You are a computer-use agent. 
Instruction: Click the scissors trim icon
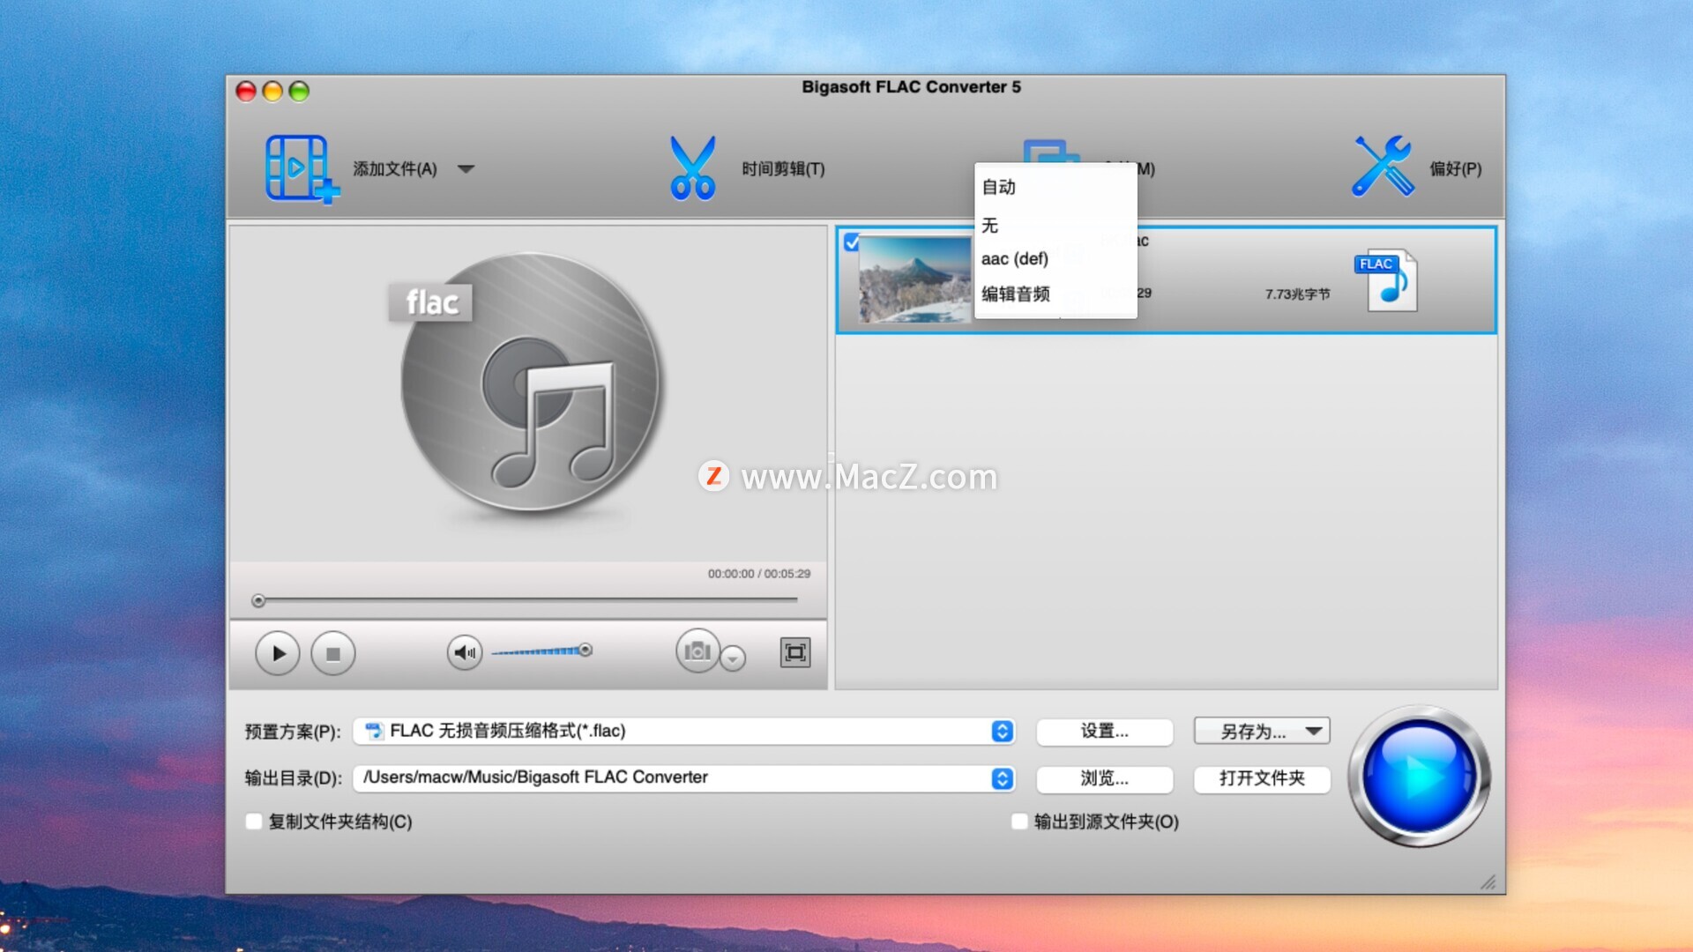692,167
